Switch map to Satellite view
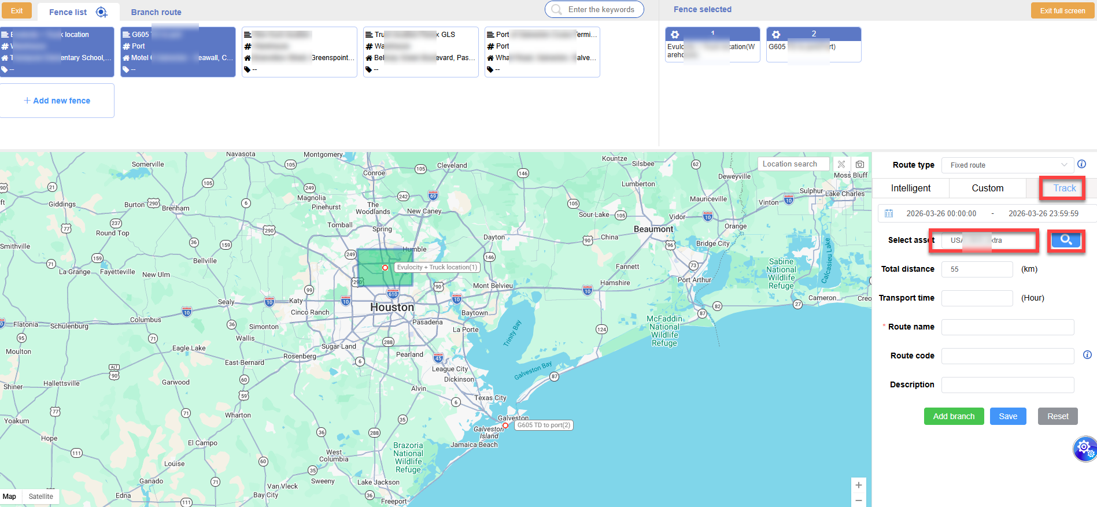1097x507 pixels. click(40, 497)
